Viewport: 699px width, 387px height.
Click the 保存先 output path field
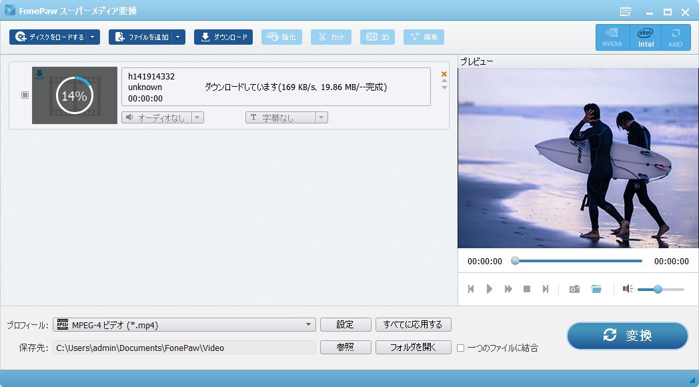[184, 348]
